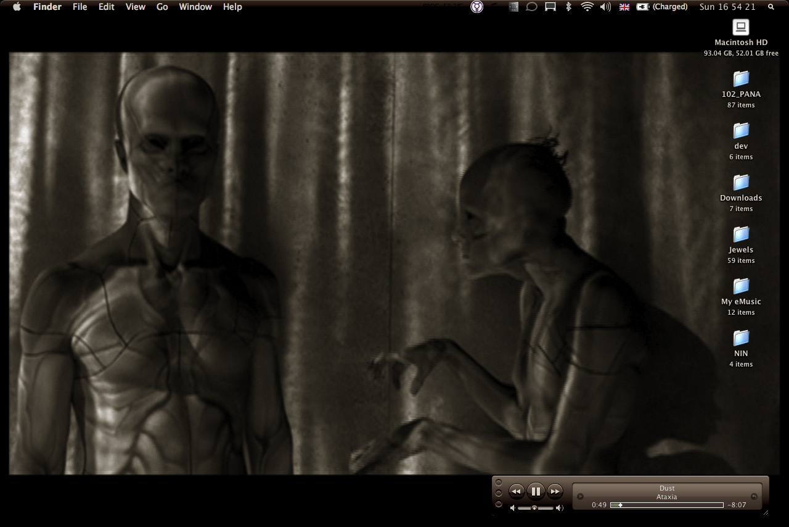Open the File menu

point(80,7)
